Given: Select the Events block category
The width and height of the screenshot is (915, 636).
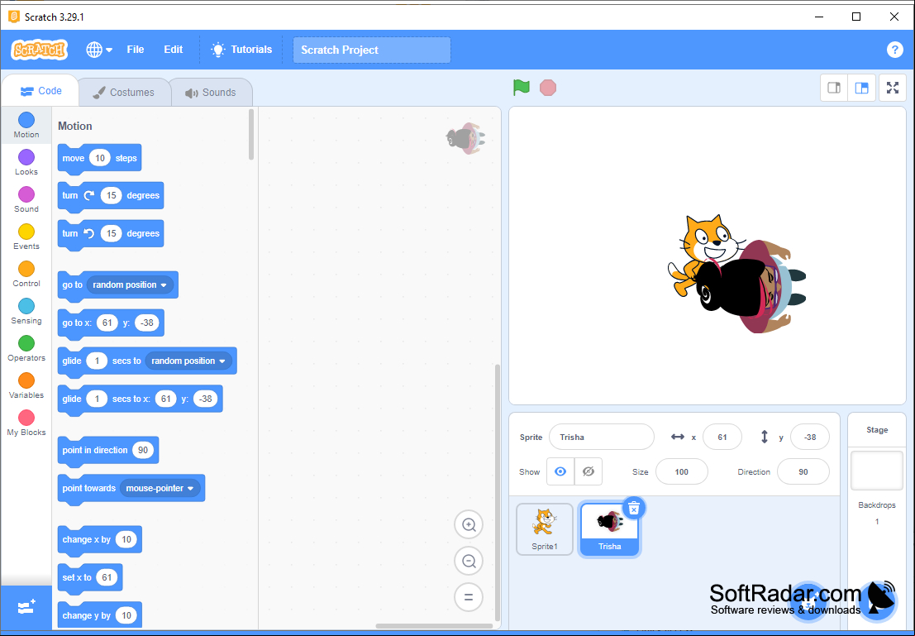Looking at the screenshot, I should 26,237.
